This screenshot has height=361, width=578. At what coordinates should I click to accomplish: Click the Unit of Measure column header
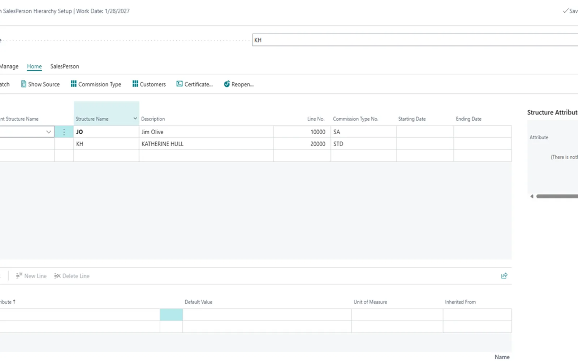pyautogui.click(x=370, y=302)
